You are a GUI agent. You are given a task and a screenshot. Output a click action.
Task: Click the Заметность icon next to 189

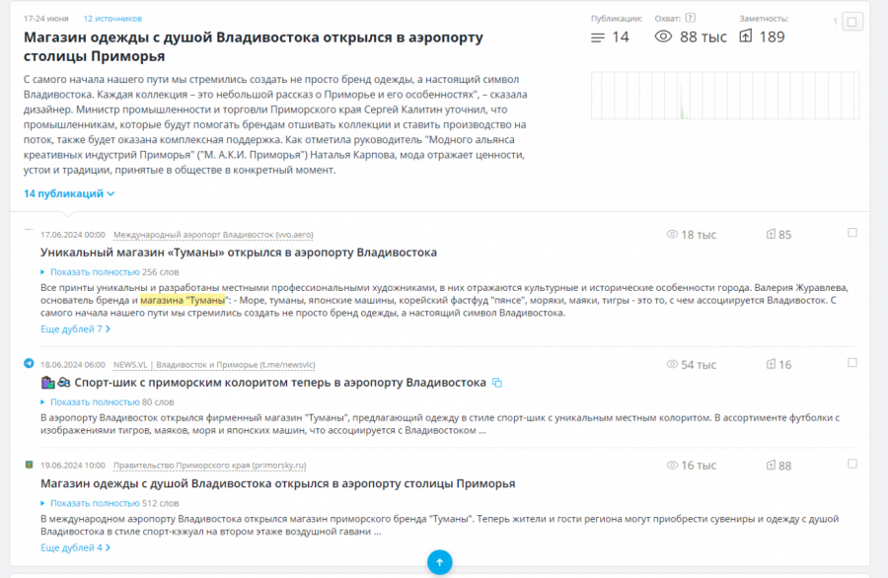click(x=745, y=36)
